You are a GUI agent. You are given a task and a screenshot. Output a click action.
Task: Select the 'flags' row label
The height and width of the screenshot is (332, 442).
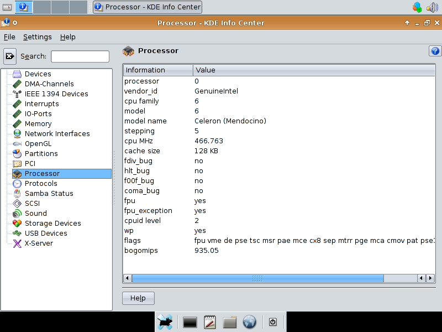[x=132, y=241]
